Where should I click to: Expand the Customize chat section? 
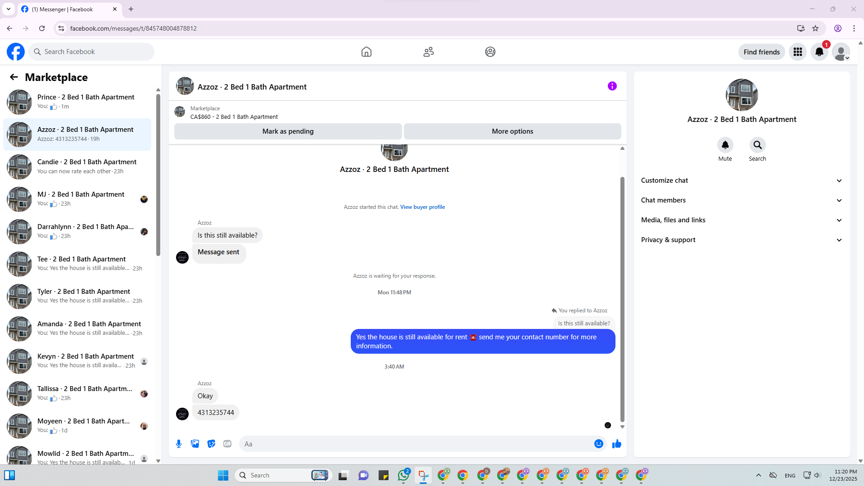742,180
